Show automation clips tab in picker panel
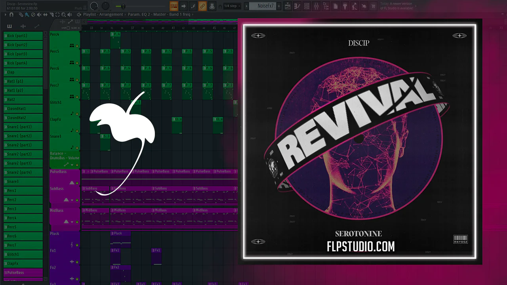 36,26
